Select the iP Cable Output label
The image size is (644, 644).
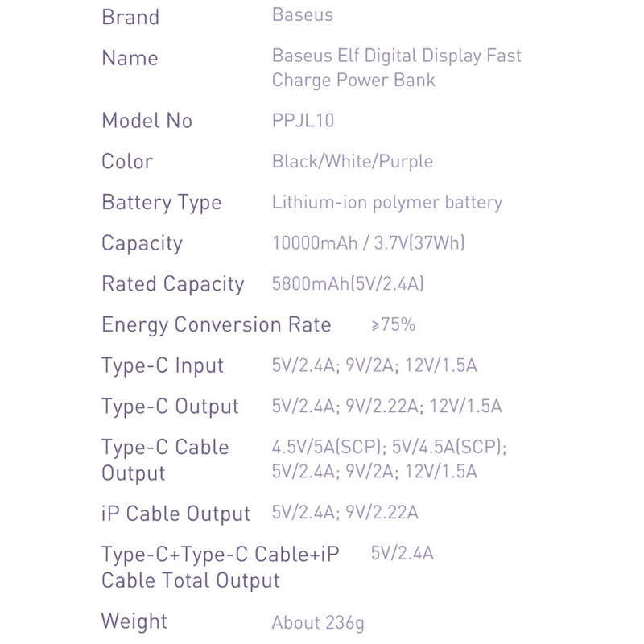tap(175, 514)
